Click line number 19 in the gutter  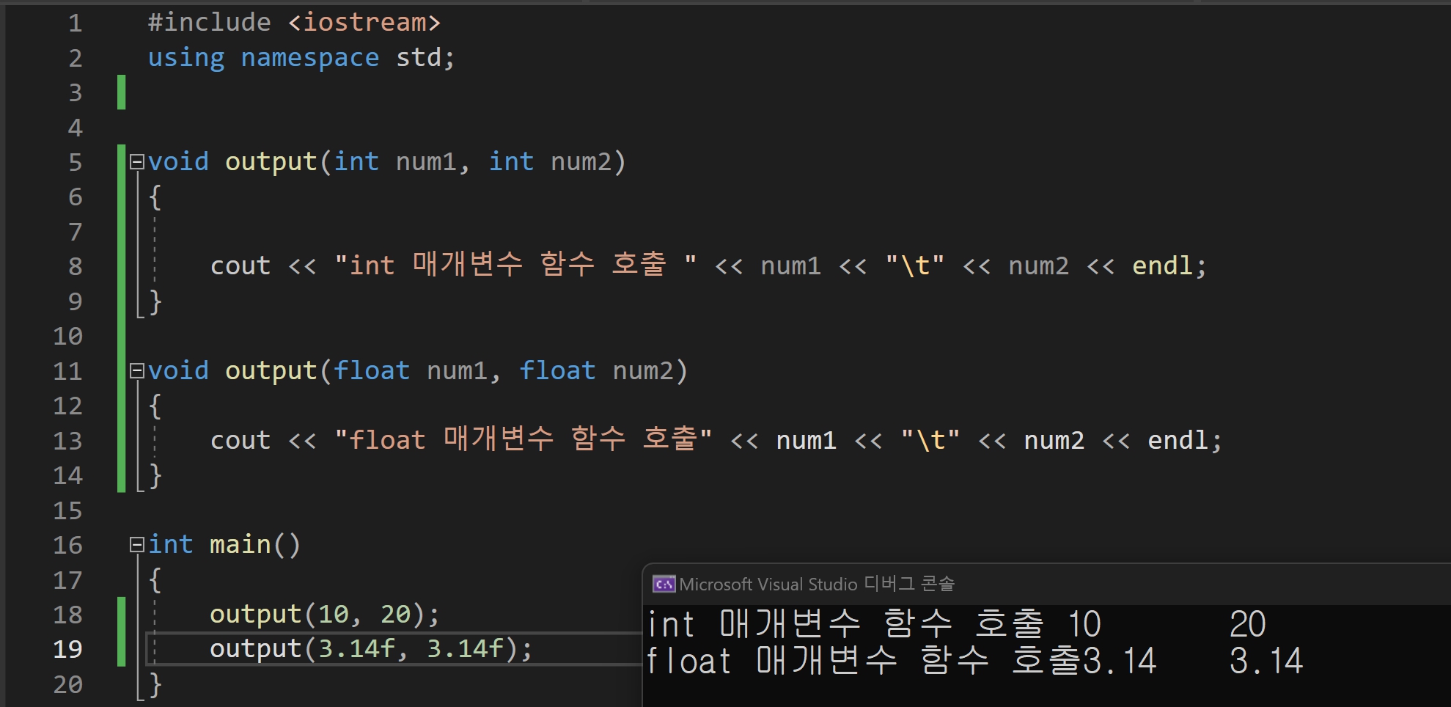pyautogui.click(x=67, y=649)
